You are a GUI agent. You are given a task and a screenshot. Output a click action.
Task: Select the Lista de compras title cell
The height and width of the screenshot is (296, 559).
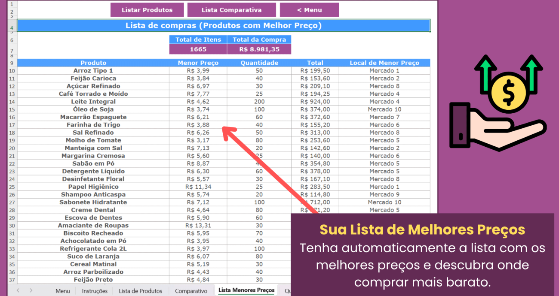pyautogui.click(x=223, y=25)
